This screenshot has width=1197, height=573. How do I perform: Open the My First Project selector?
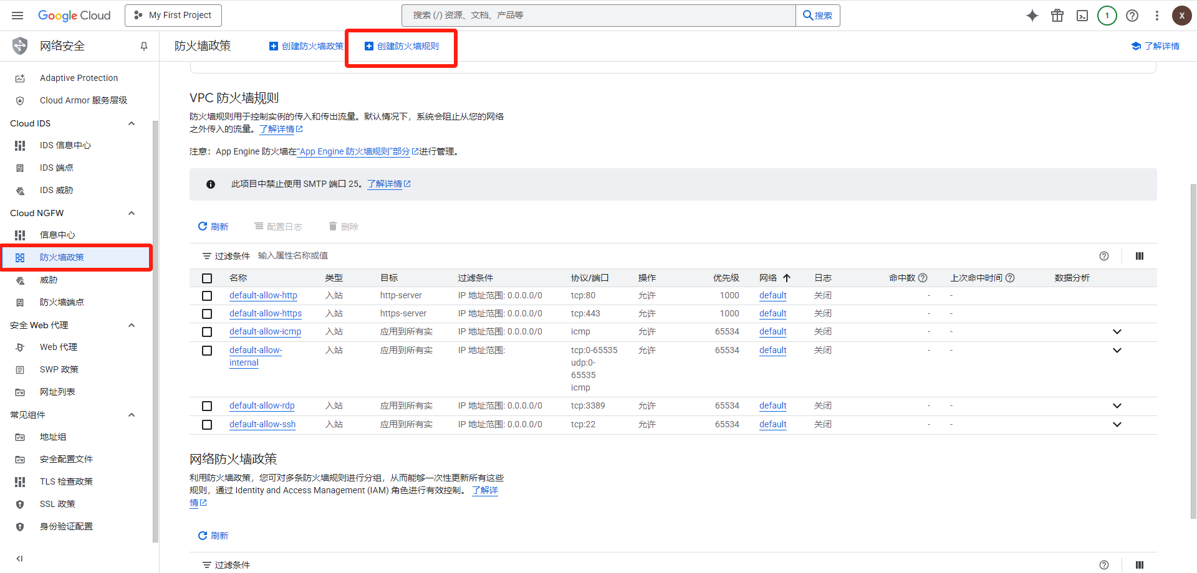[173, 16]
